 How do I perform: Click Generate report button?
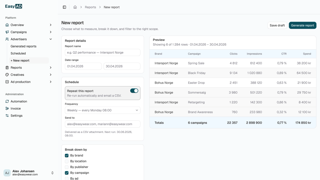click(x=303, y=25)
